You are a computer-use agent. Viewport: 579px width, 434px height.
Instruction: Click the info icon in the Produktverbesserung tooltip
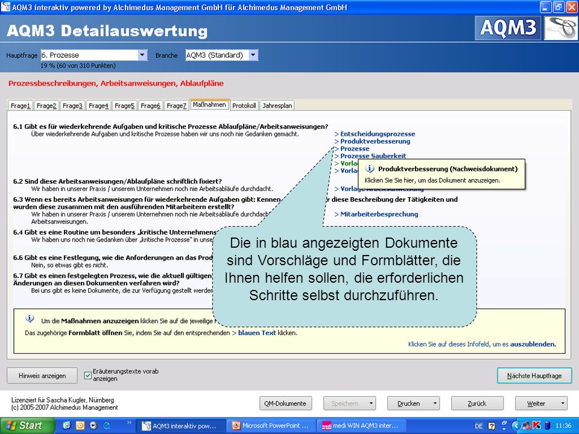tap(370, 169)
